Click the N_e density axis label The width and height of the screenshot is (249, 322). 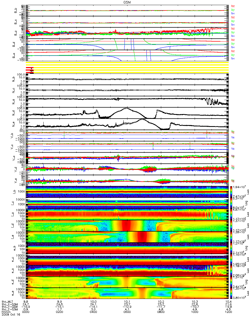click(x=13, y=125)
